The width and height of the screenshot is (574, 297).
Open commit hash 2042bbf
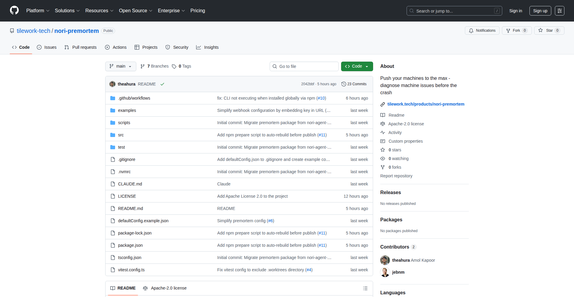[x=308, y=84]
